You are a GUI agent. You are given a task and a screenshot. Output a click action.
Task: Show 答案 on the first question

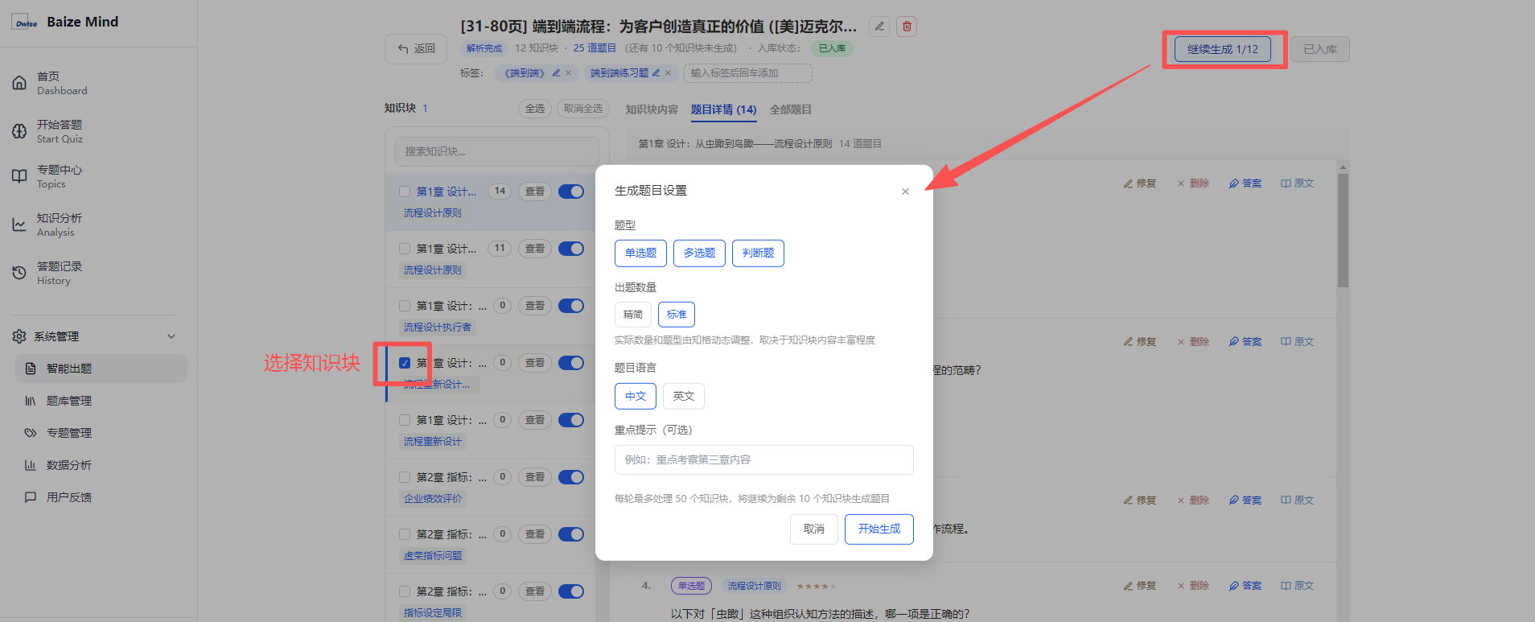click(x=1245, y=183)
